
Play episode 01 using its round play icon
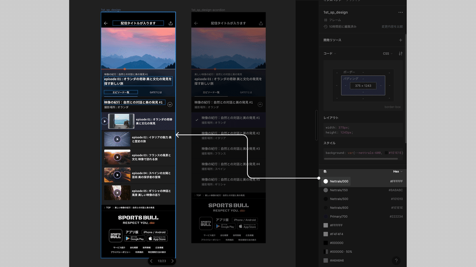(105, 121)
